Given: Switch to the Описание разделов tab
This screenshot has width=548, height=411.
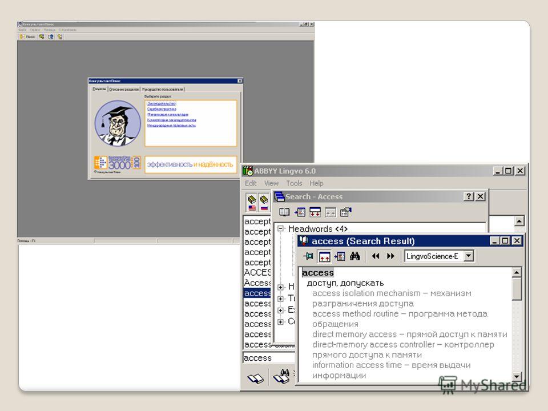Looking at the screenshot, I should pyautogui.click(x=124, y=89).
